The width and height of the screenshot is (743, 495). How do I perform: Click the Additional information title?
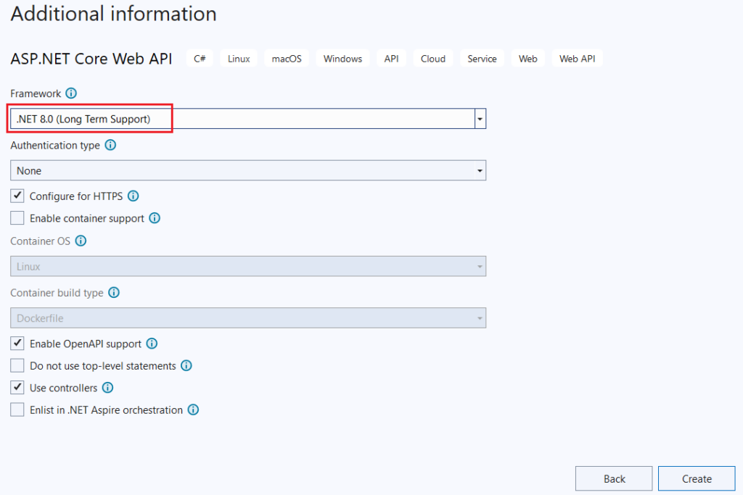(114, 13)
